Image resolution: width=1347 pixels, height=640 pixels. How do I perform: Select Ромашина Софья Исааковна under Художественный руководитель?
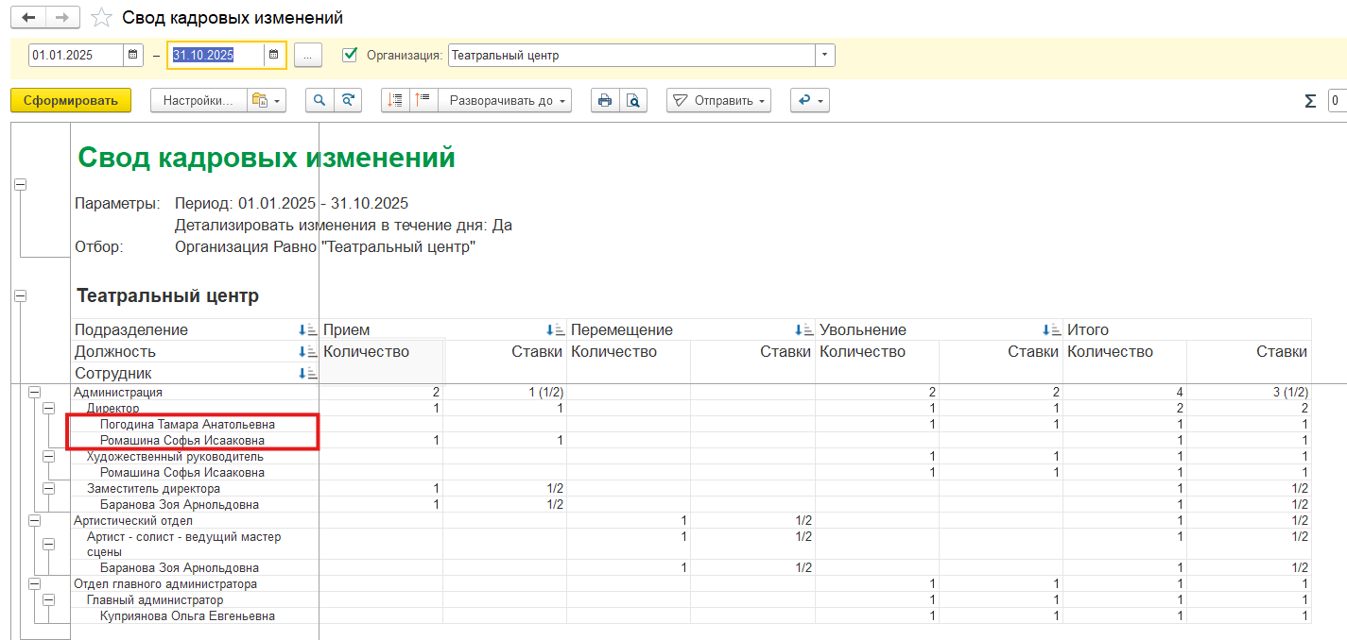pyautogui.click(x=181, y=472)
